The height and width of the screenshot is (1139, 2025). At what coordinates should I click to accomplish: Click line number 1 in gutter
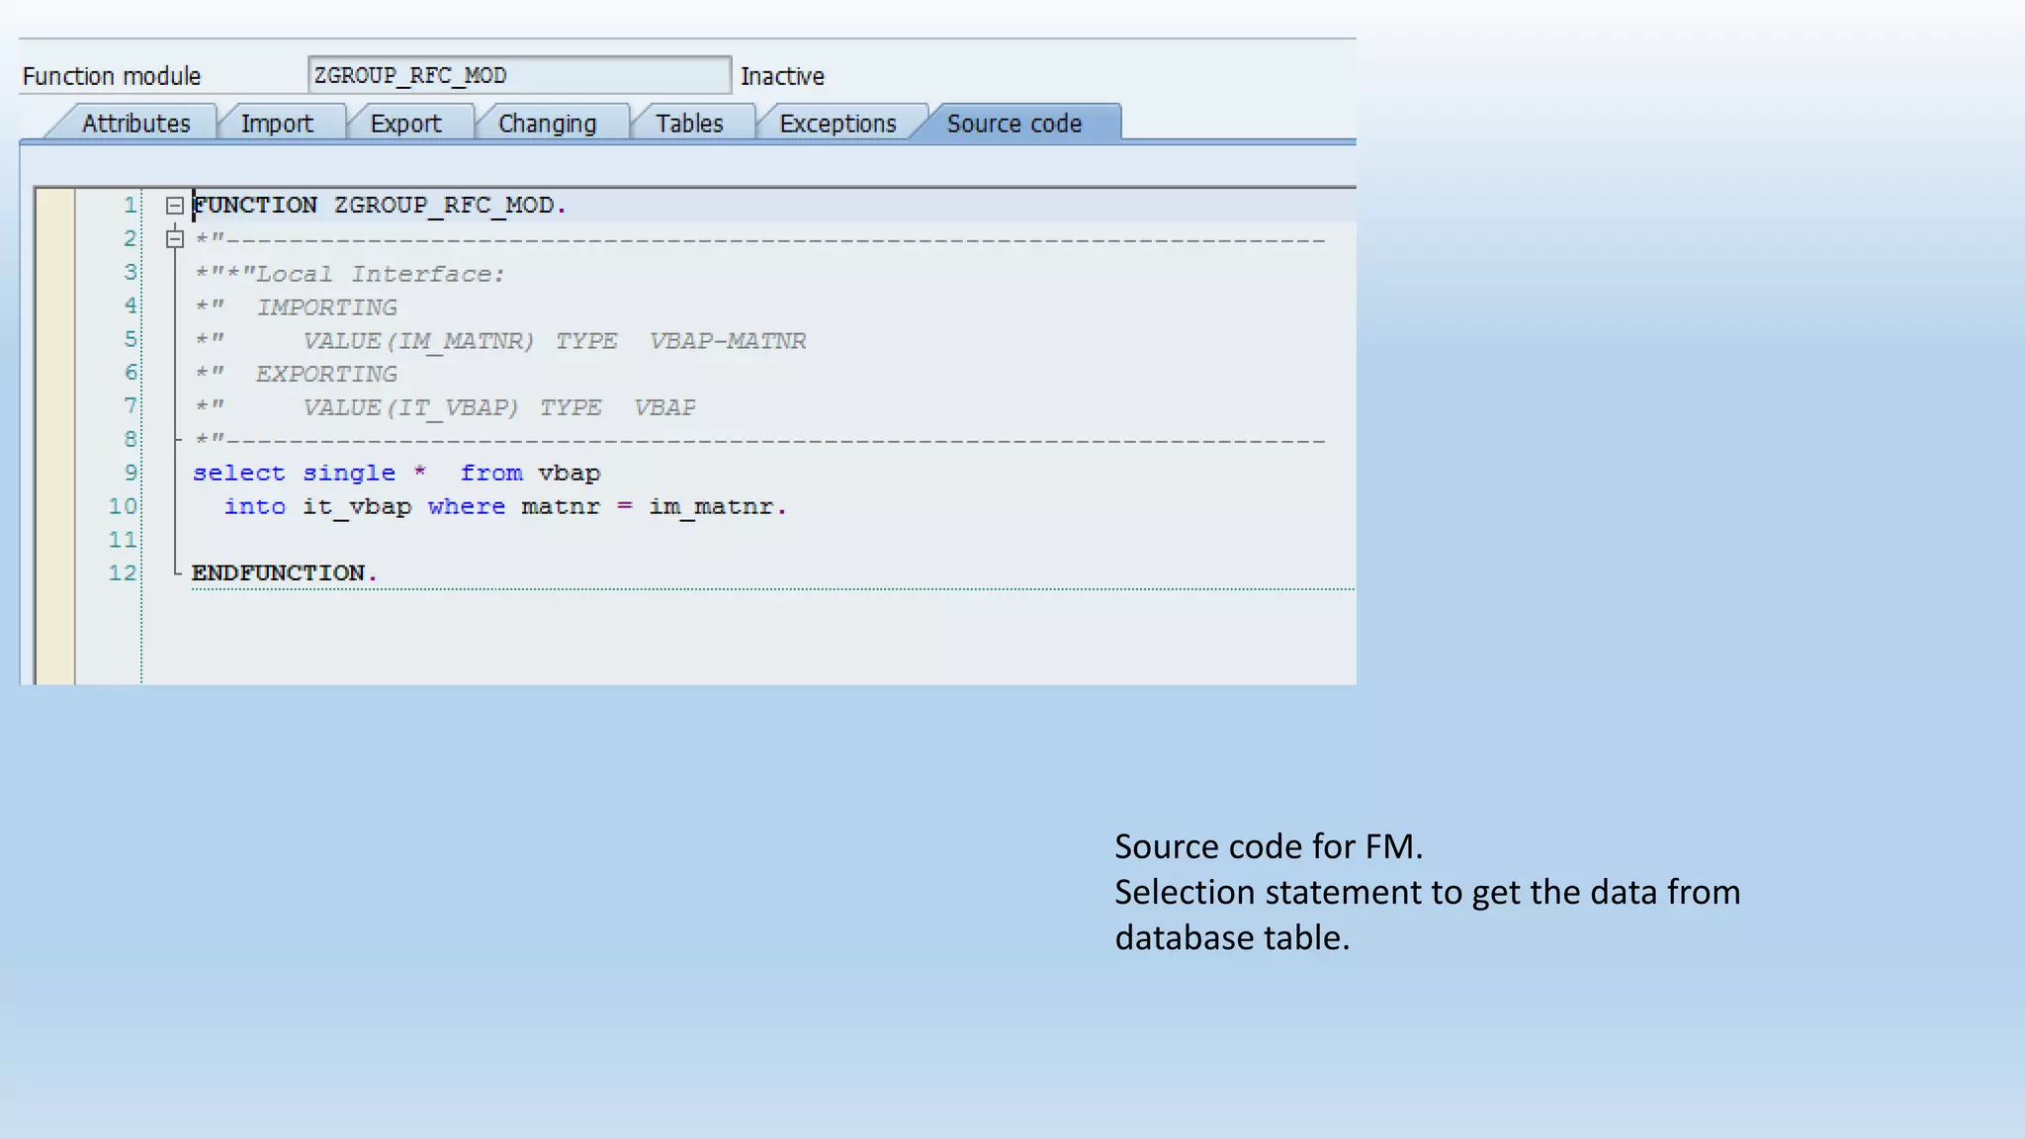130,205
